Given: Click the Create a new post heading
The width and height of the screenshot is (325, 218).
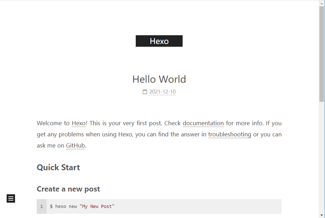Looking at the screenshot, I should [x=68, y=189].
